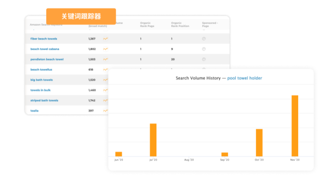Open trend graph icon for fiber beach towels
Viewport: 326px width, 186px height.
click(x=106, y=39)
